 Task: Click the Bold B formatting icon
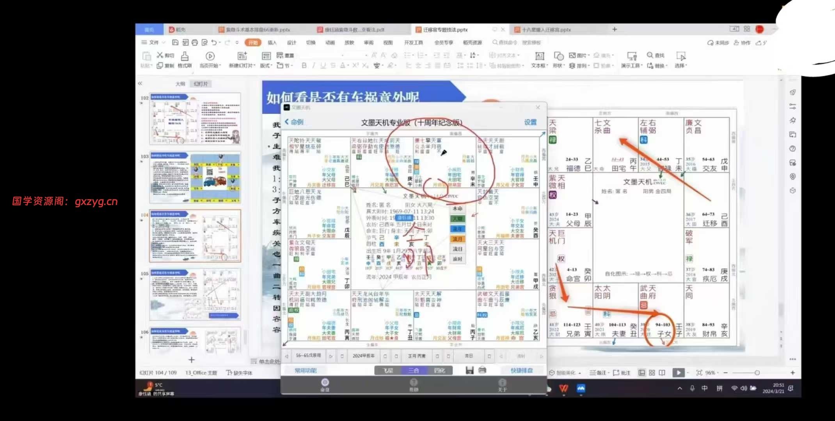pyautogui.click(x=304, y=65)
